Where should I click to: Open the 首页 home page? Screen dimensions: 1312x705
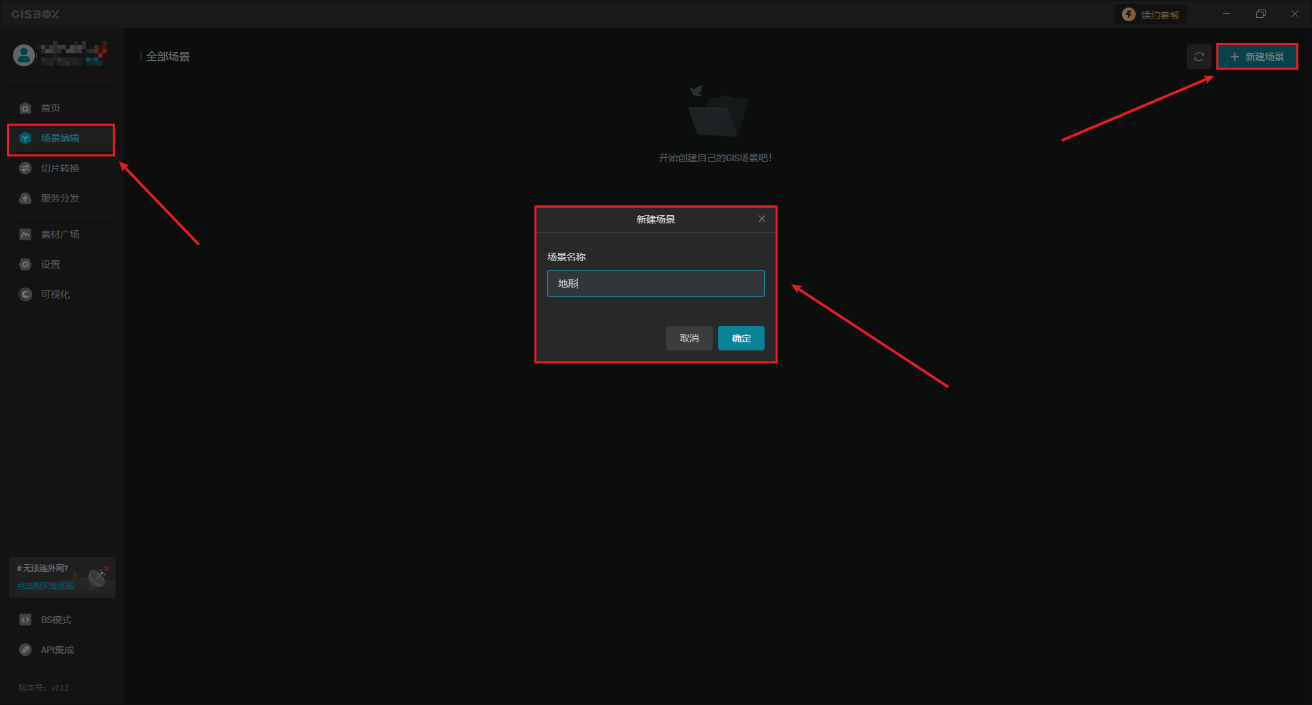50,108
